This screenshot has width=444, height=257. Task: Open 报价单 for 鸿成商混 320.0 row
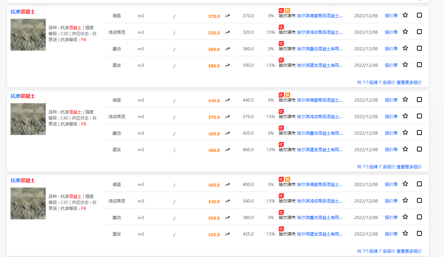pyautogui.click(x=391, y=32)
